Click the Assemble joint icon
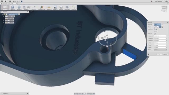169x95 pixels. point(29,7)
